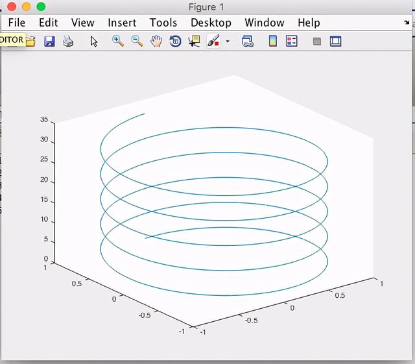Click the Show Plot Tools icon
Viewport: 415px width, 364px height.
pyautogui.click(x=336, y=42)
